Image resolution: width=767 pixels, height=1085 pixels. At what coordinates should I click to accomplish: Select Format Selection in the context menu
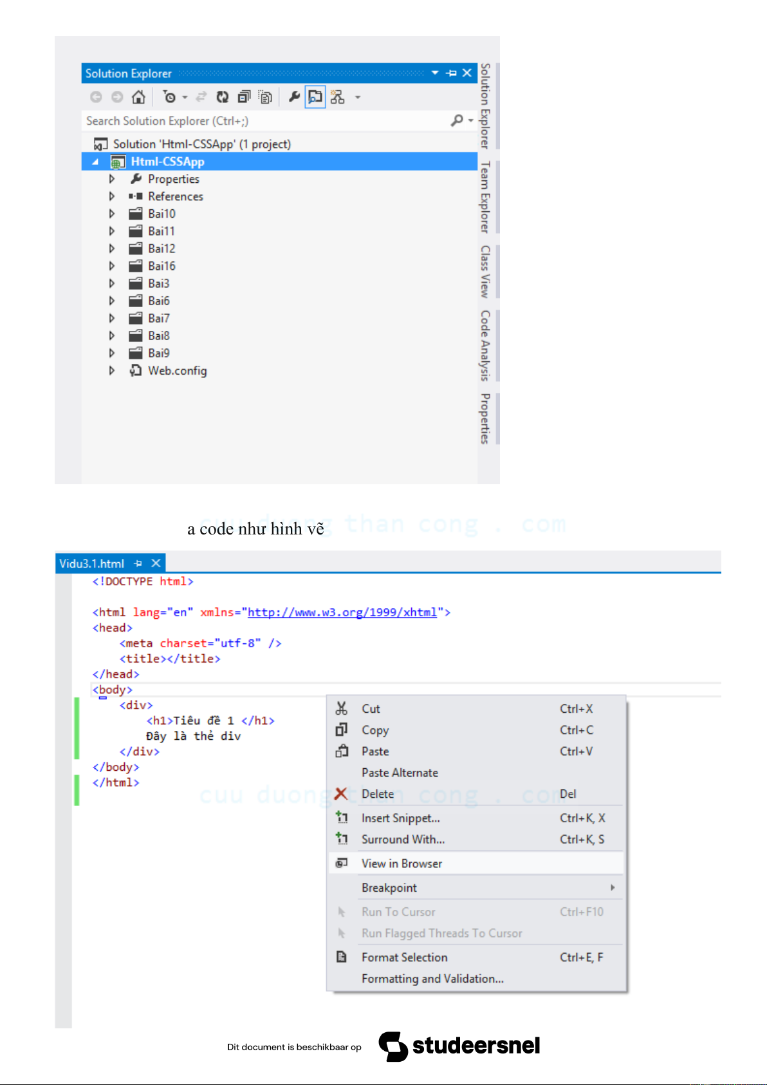point(404,958)
